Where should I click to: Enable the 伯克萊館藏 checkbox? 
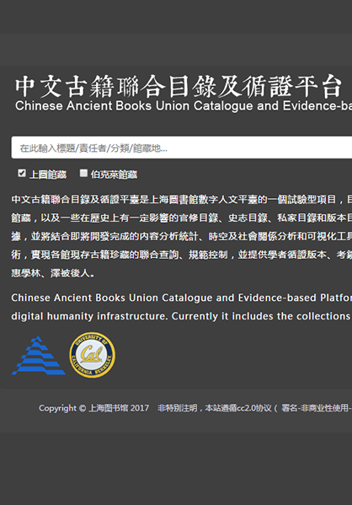[83, 174]
